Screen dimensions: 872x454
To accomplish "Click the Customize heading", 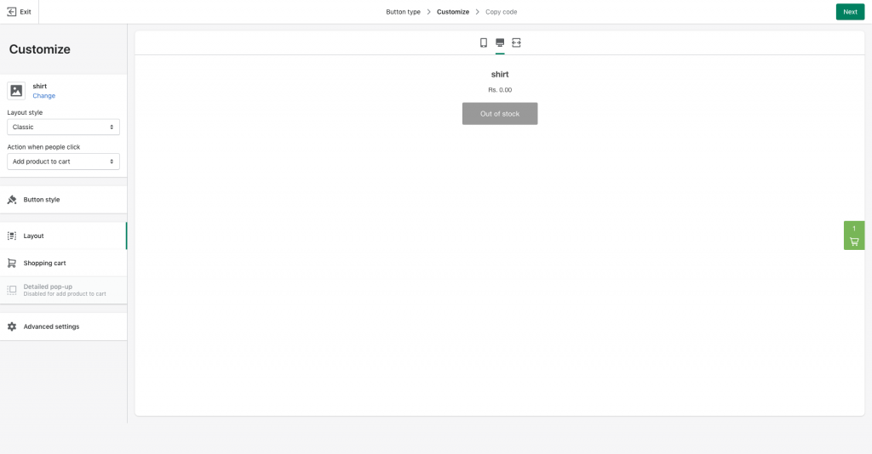I will pos(39,49).
